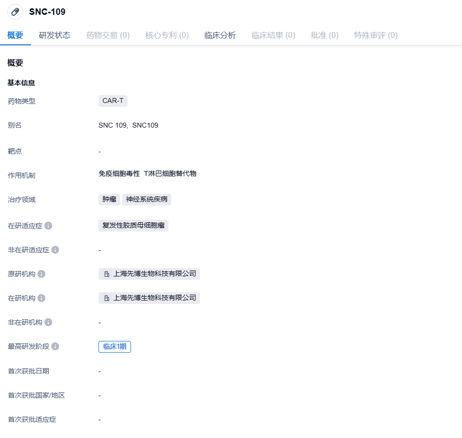Image resolution: width=462 pixels, height=438 pixels.
Task: Click the 临床1期 phase badge
Action: (115, 346)
